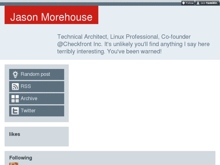Open the Random post link
The height and width of the screenshot is (165, 220).
(x=37, y=74)
